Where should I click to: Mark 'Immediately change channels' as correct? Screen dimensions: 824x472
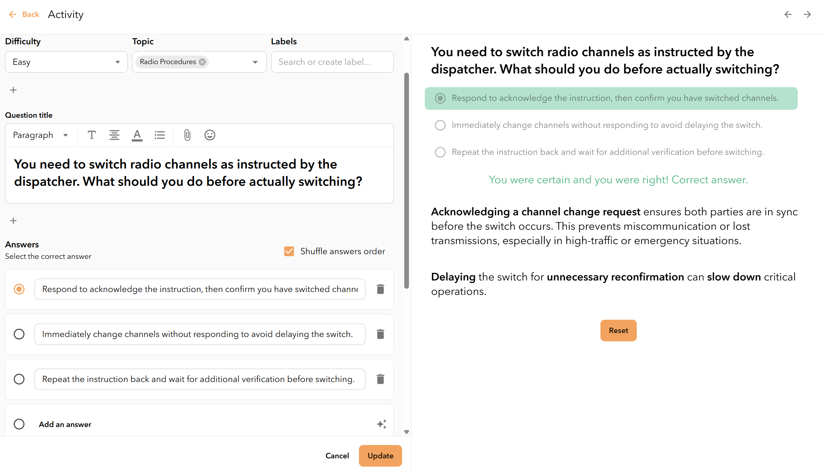tap(19, 334)
